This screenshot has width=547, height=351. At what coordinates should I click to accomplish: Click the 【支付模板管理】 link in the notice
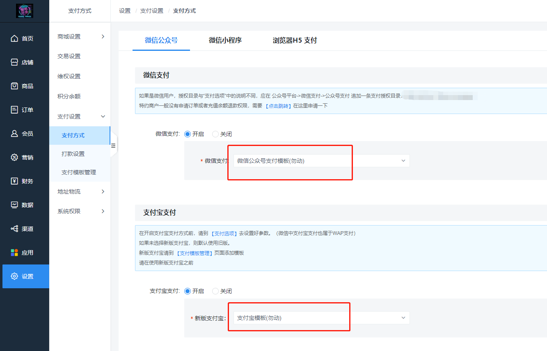pyautogui.click(x=194, y=253)
